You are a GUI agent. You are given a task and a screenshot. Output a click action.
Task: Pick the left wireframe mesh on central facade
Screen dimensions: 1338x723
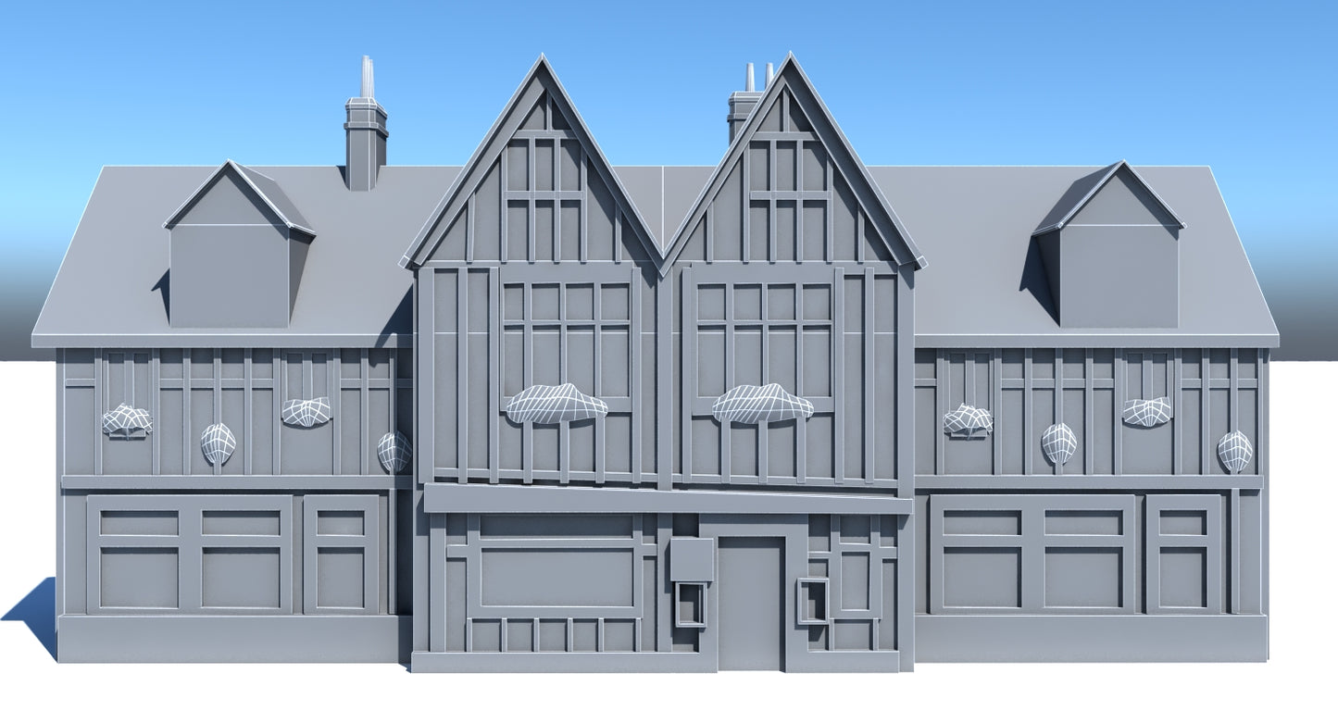[556, 404]
